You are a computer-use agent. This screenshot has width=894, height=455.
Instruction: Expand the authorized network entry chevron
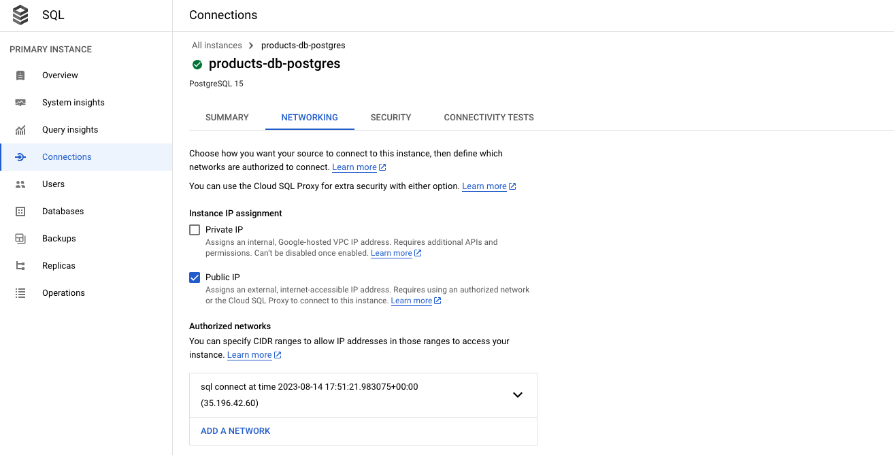517,394
